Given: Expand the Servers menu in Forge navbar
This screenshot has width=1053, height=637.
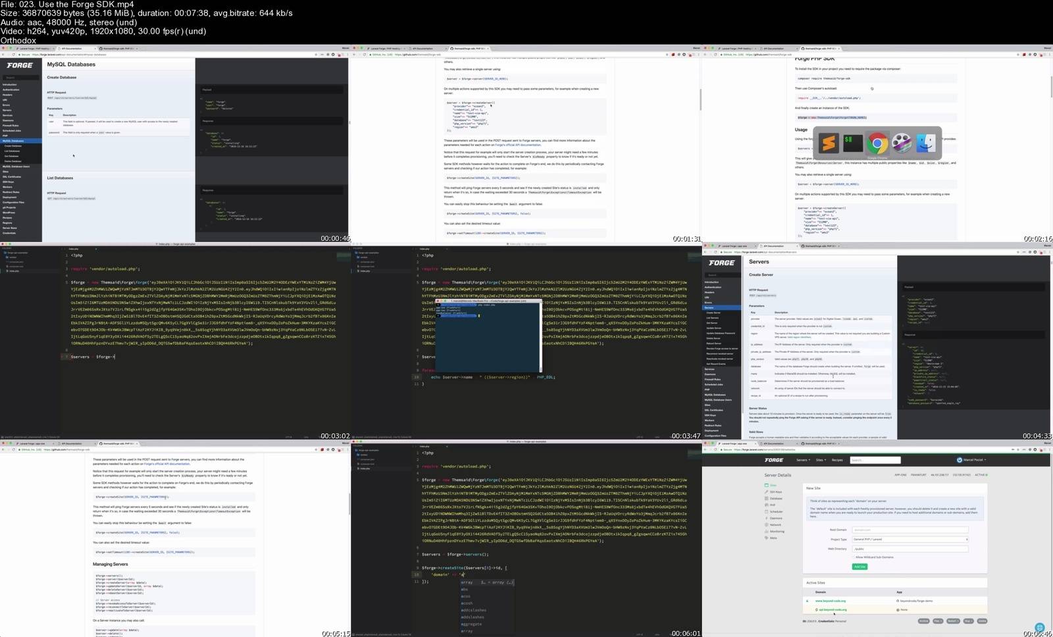Looking at the screenshot, I should click(802, 460).
